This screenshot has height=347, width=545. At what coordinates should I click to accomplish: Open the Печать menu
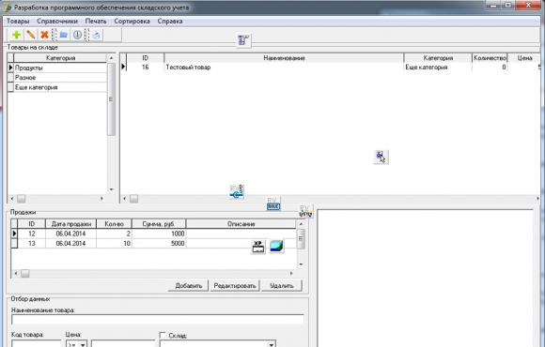tap(96, 22)
